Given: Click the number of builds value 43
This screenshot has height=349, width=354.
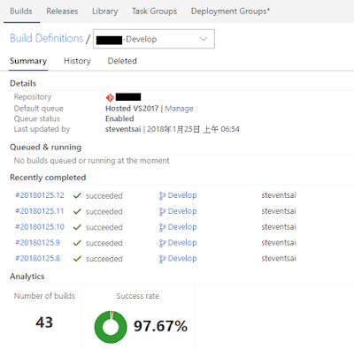Looking at the screenshot, I should [44, 322].
